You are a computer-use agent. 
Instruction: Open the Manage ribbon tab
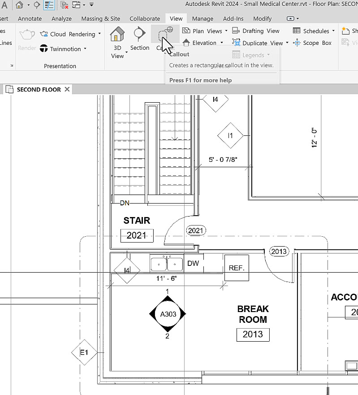coord(203,19)
